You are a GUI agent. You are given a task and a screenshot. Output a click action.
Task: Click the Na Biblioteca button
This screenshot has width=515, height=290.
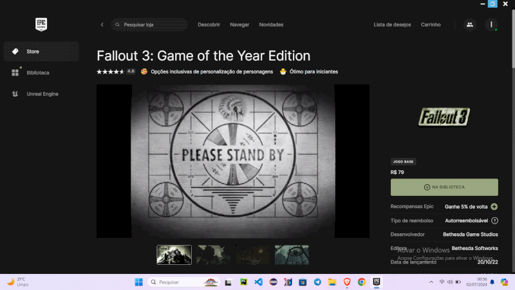click(x=444, y=187)
